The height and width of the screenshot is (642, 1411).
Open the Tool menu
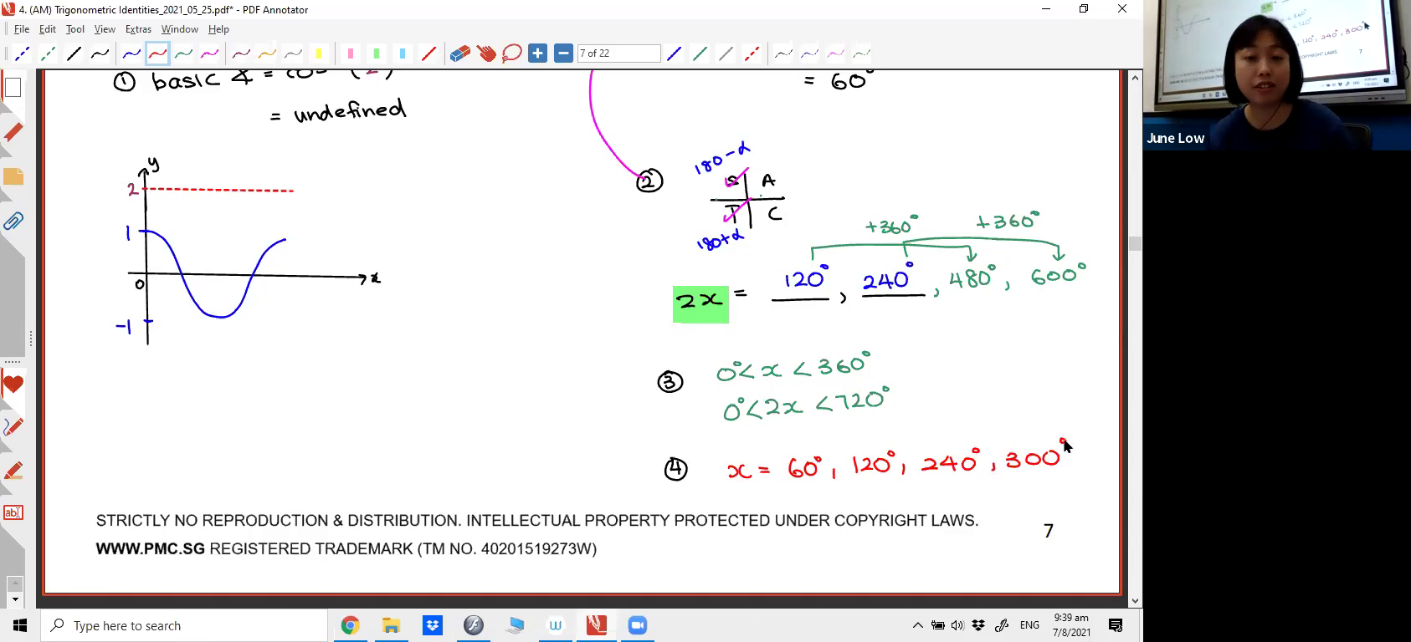(74, 29)
